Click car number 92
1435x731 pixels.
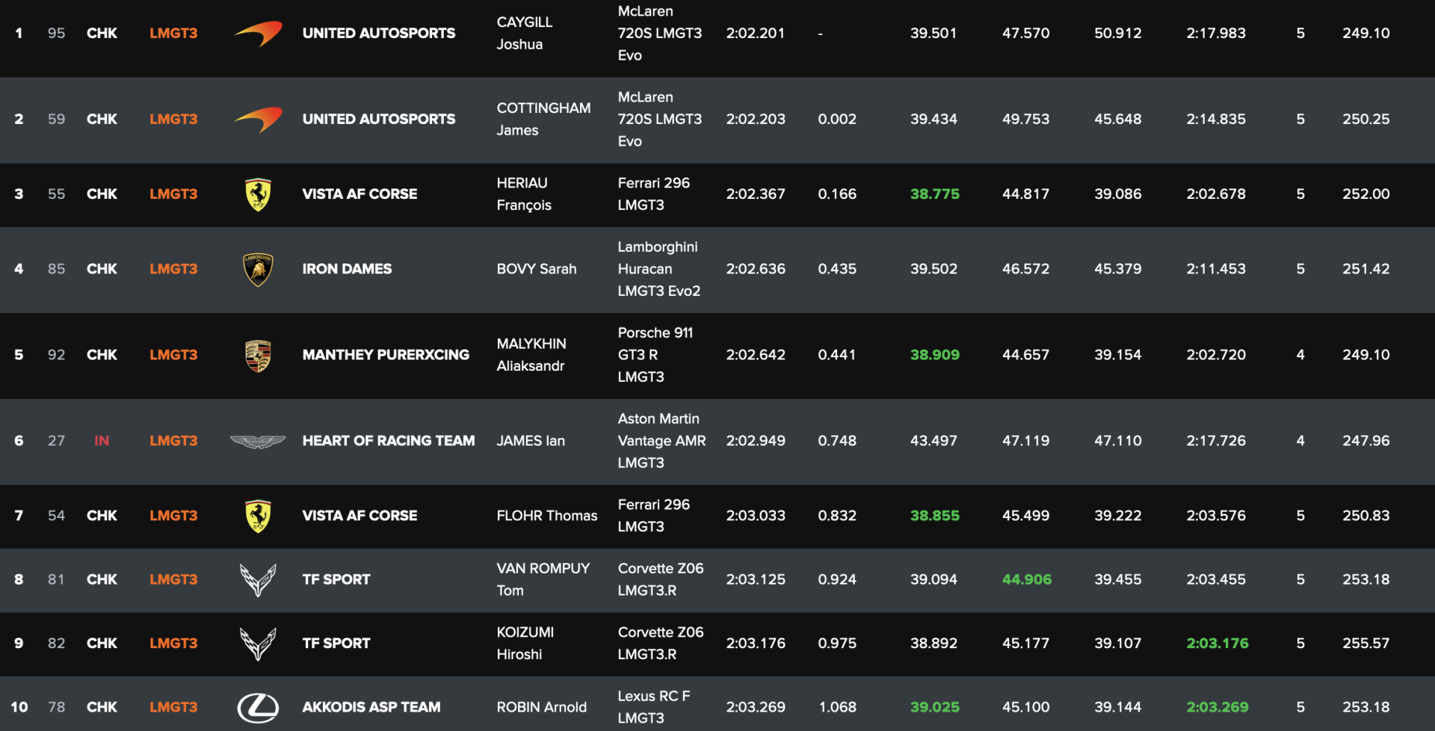[x=56, y=355]
